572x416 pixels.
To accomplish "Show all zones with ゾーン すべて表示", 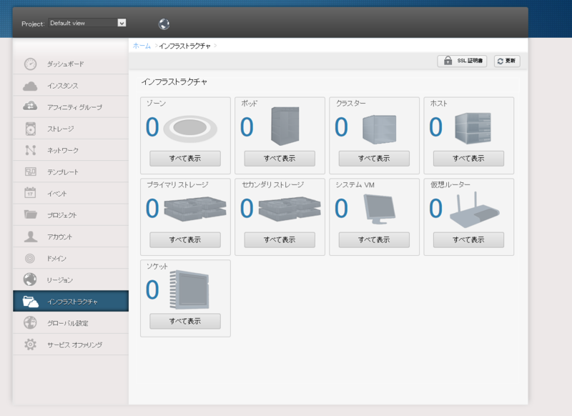I will coord(186,158).
